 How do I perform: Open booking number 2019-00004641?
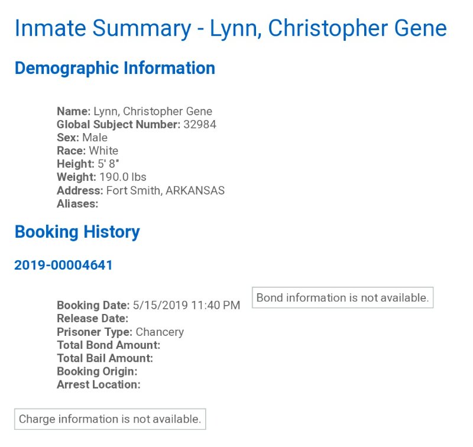[63, 265]
